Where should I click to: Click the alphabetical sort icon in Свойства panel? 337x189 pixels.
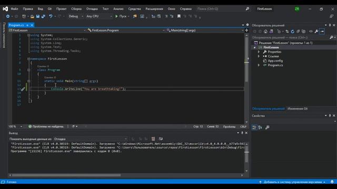tap(260, 128)
